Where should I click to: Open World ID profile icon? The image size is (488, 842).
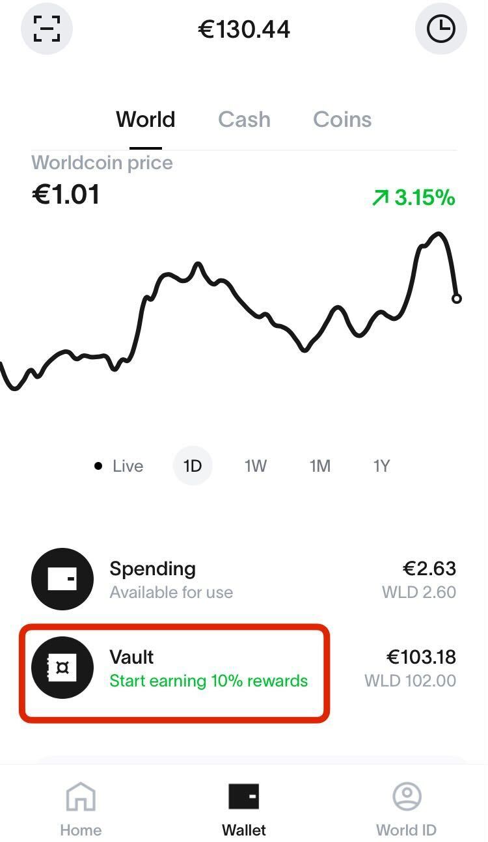tap(407, 796)
